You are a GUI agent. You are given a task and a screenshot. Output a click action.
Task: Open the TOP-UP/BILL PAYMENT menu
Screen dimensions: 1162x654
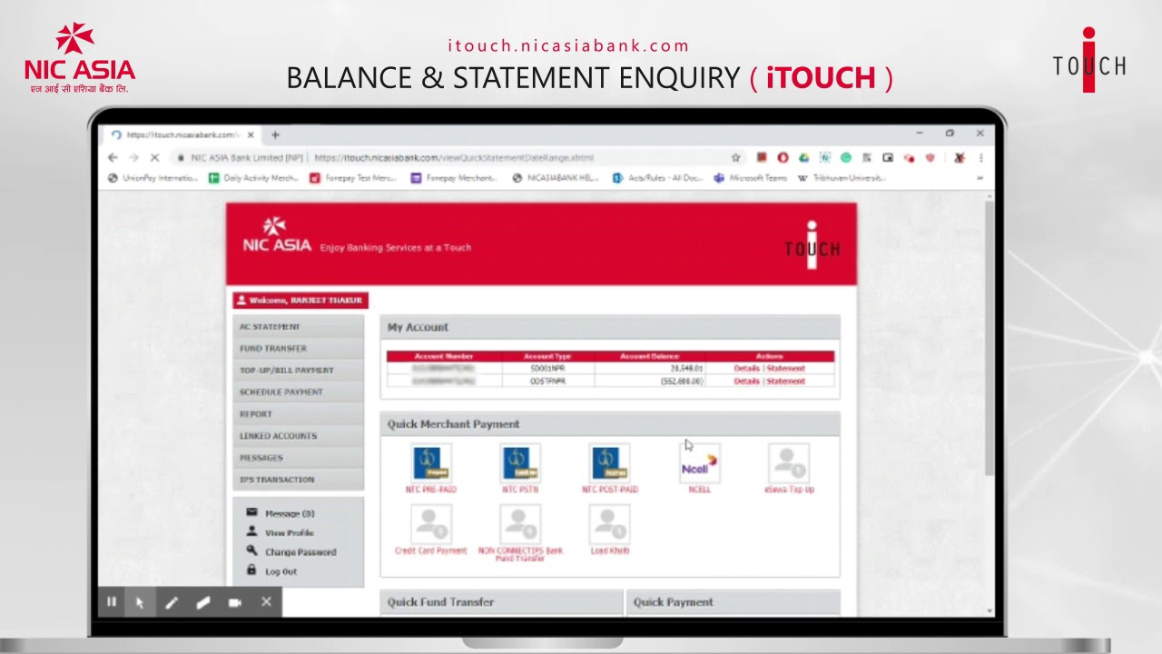coord(299,371)
